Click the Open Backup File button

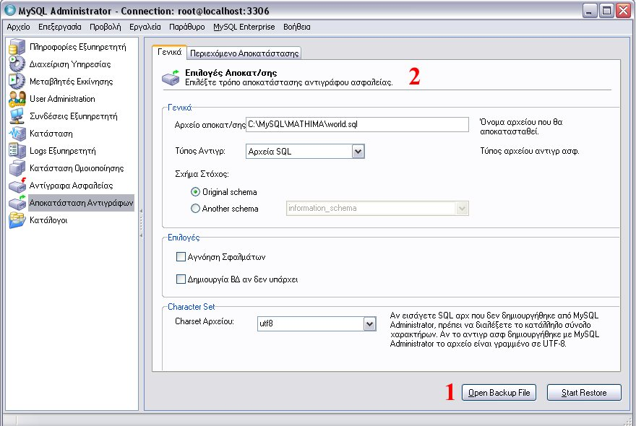pos(499,392)
